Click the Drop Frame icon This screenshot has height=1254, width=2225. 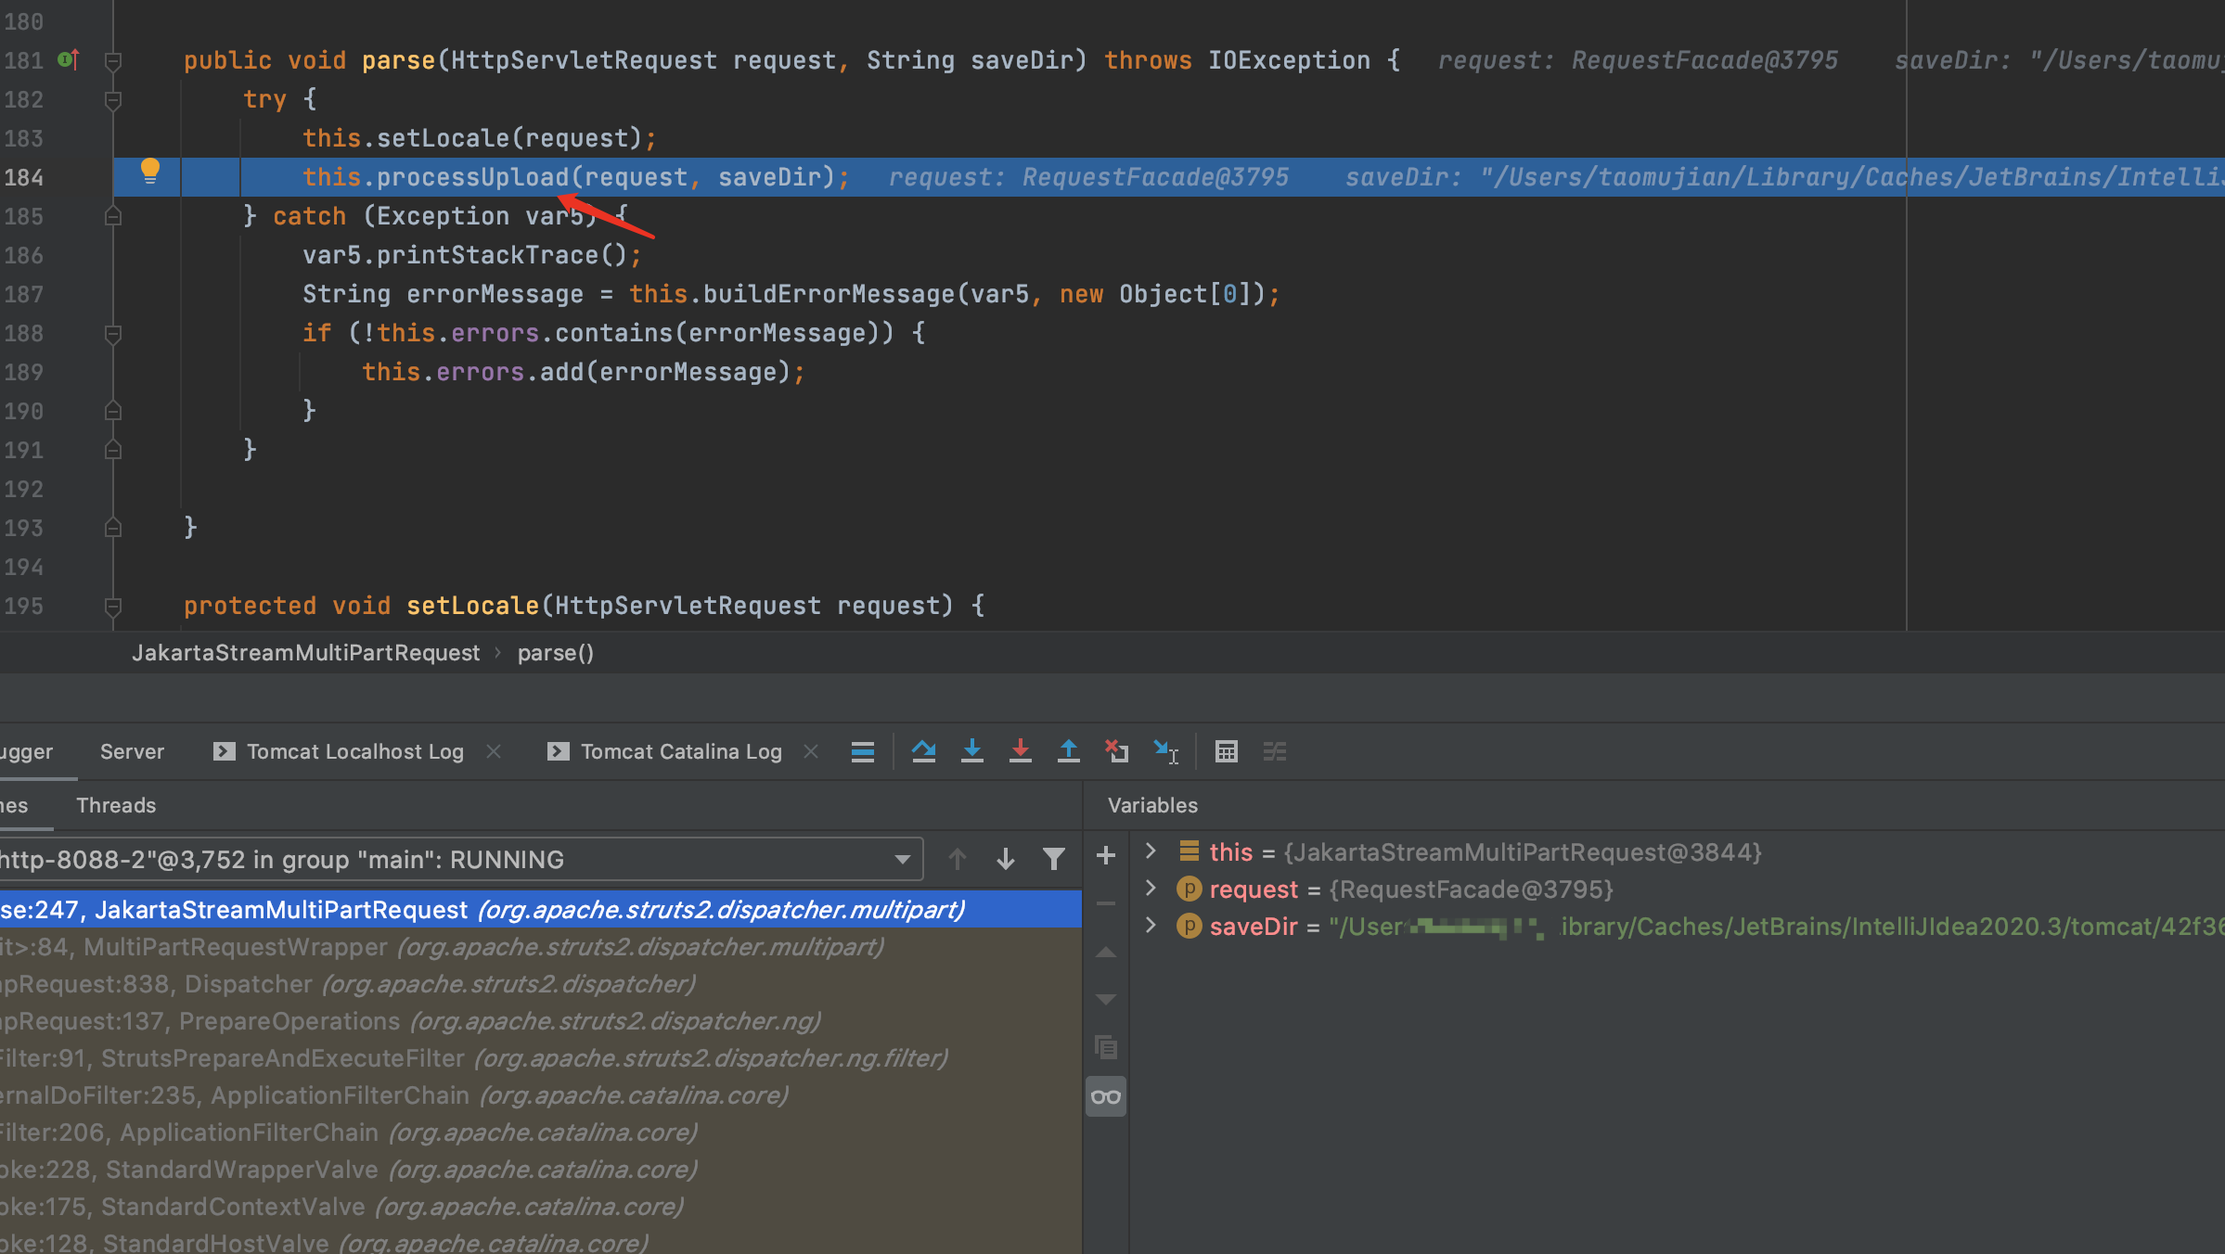1116,751
